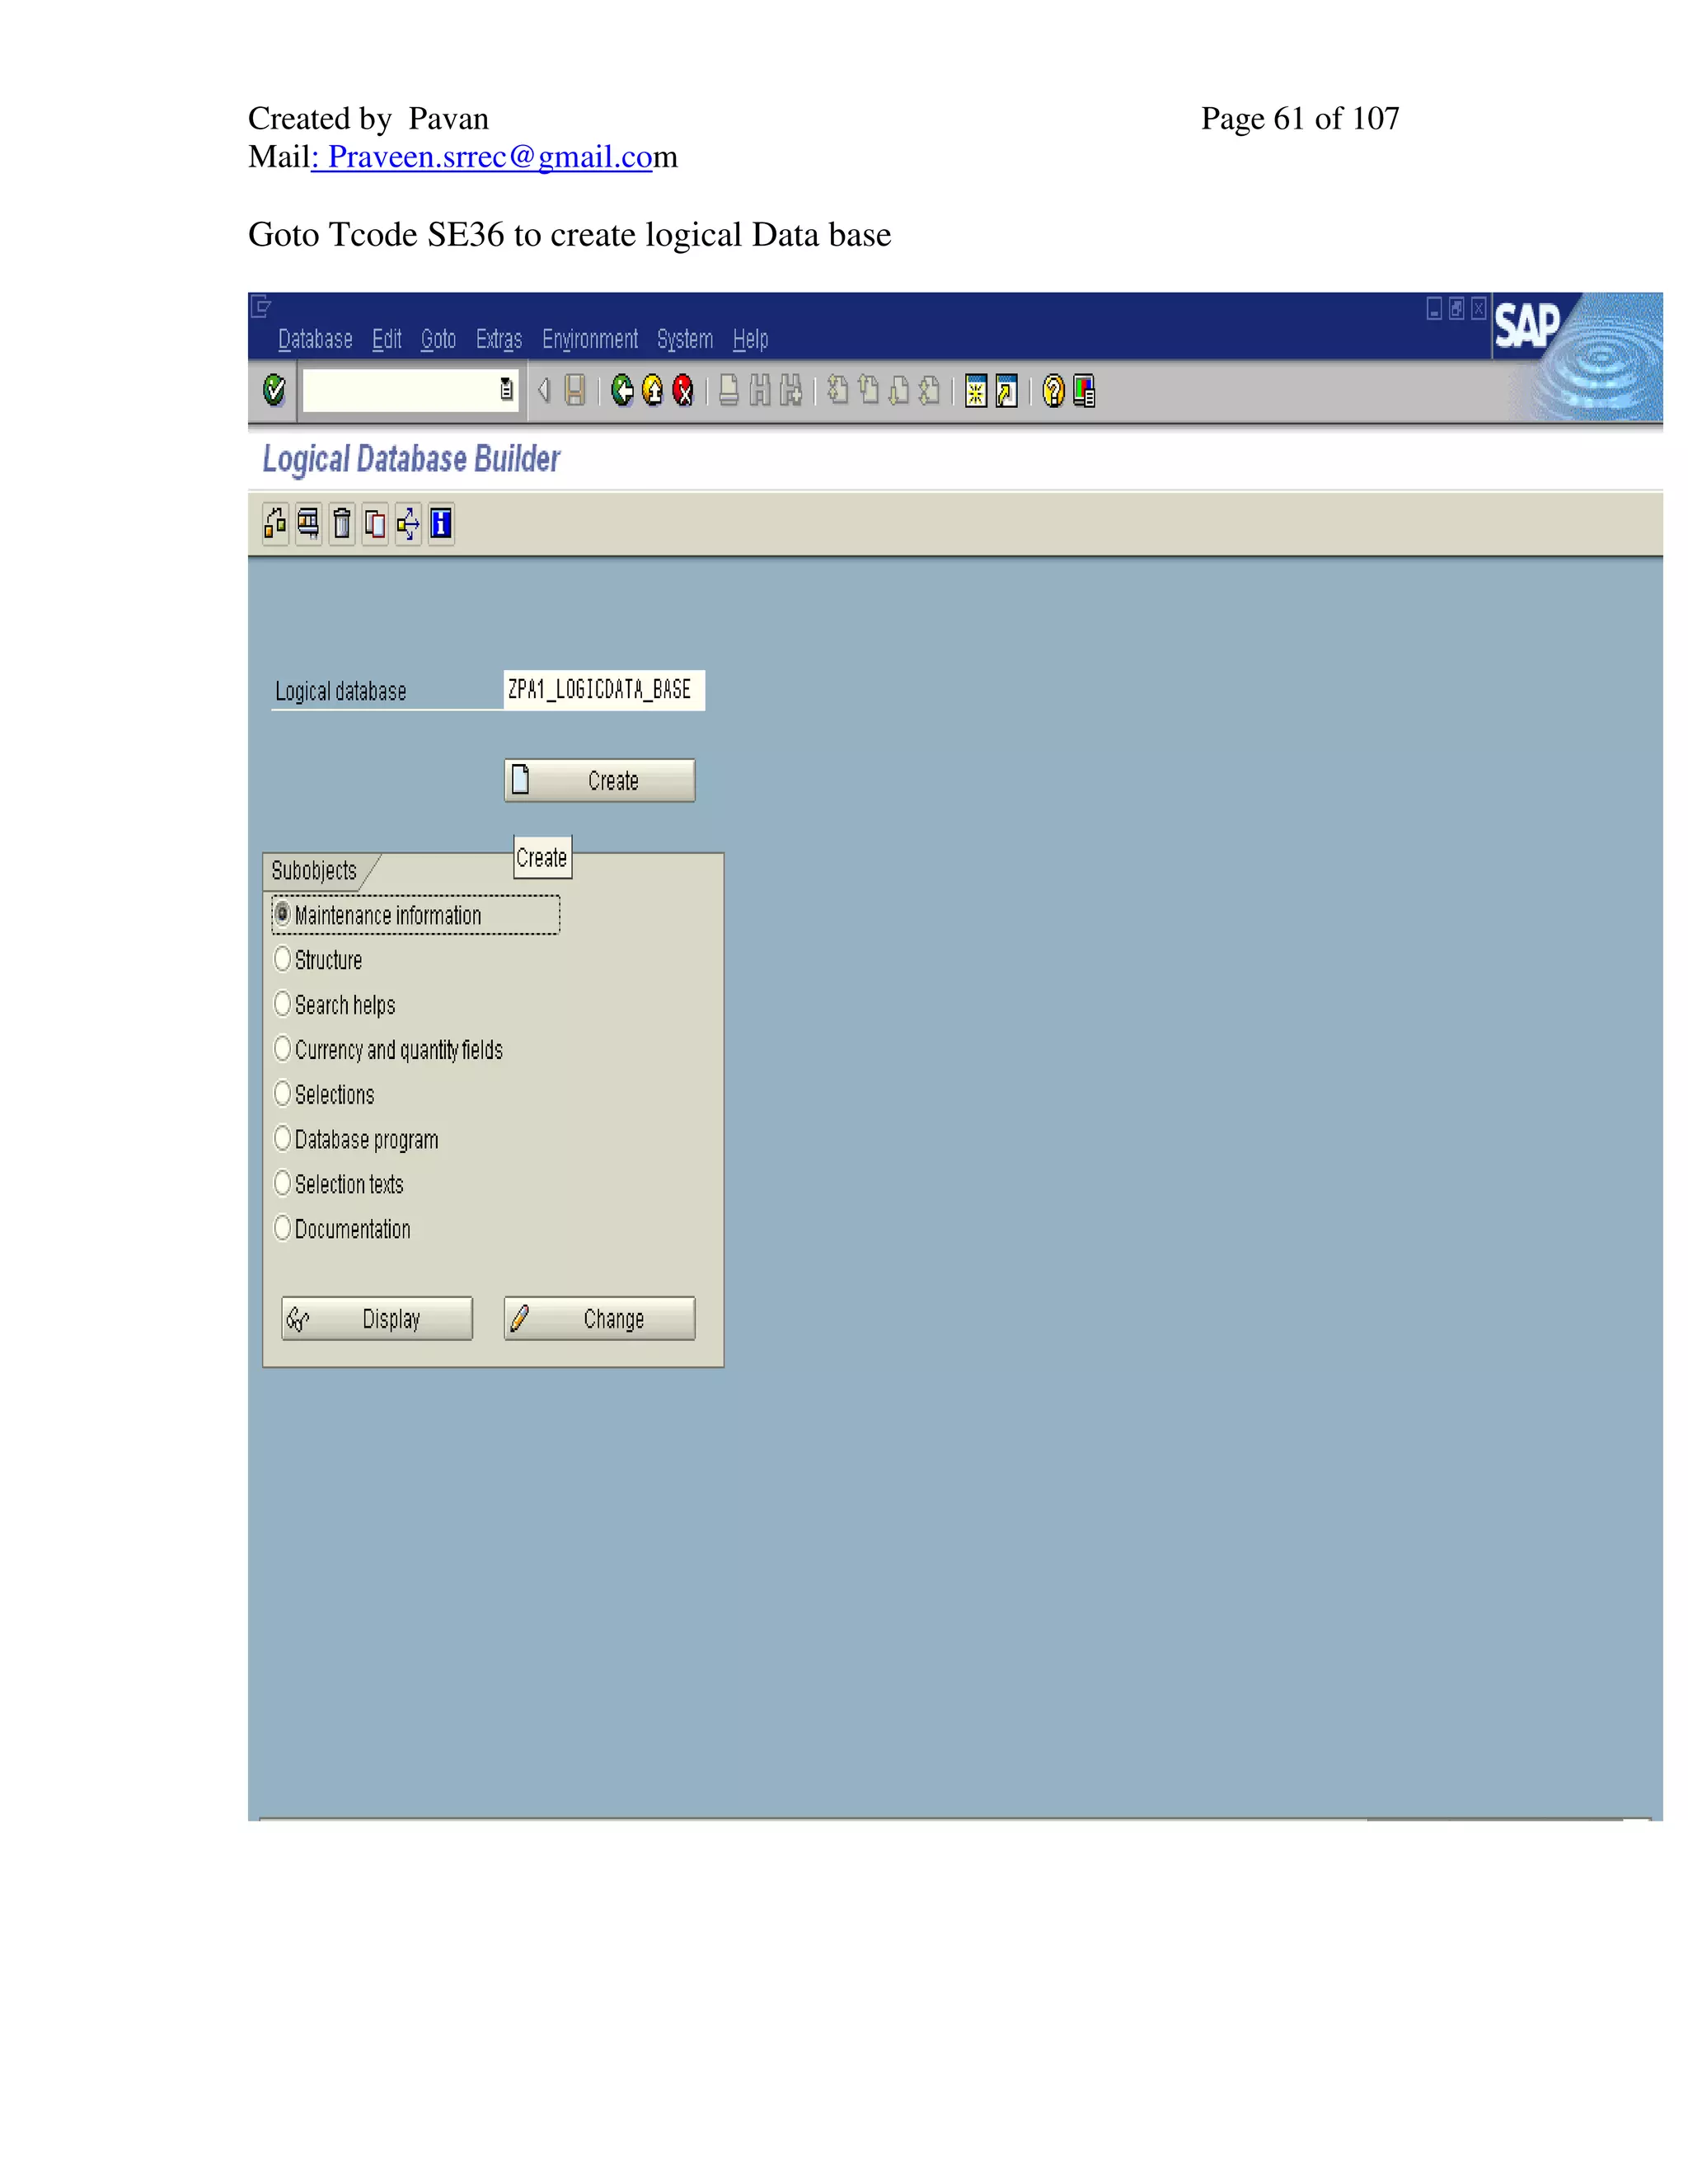Image resolution: width=1688 pixels, height=2184 pixels.
Task: Collapse the command field with triangle arrow
Action: (544, 390)
